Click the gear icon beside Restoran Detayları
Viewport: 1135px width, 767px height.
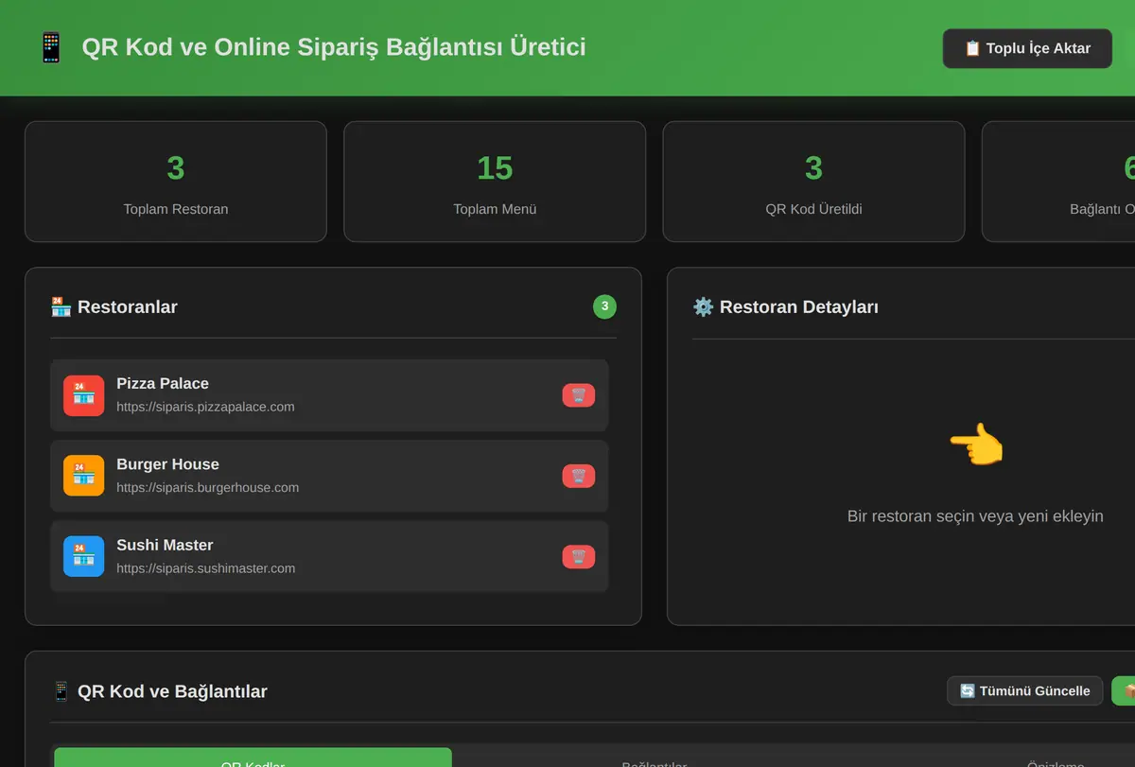703,306
